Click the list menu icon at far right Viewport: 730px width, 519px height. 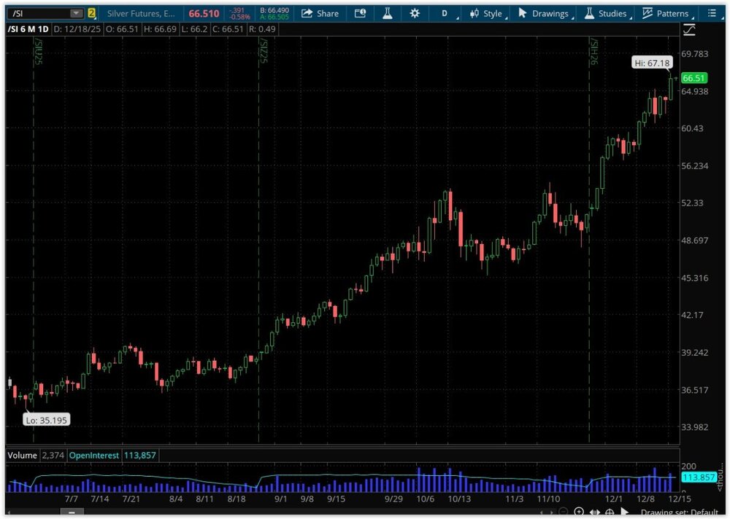pos(712,13)
